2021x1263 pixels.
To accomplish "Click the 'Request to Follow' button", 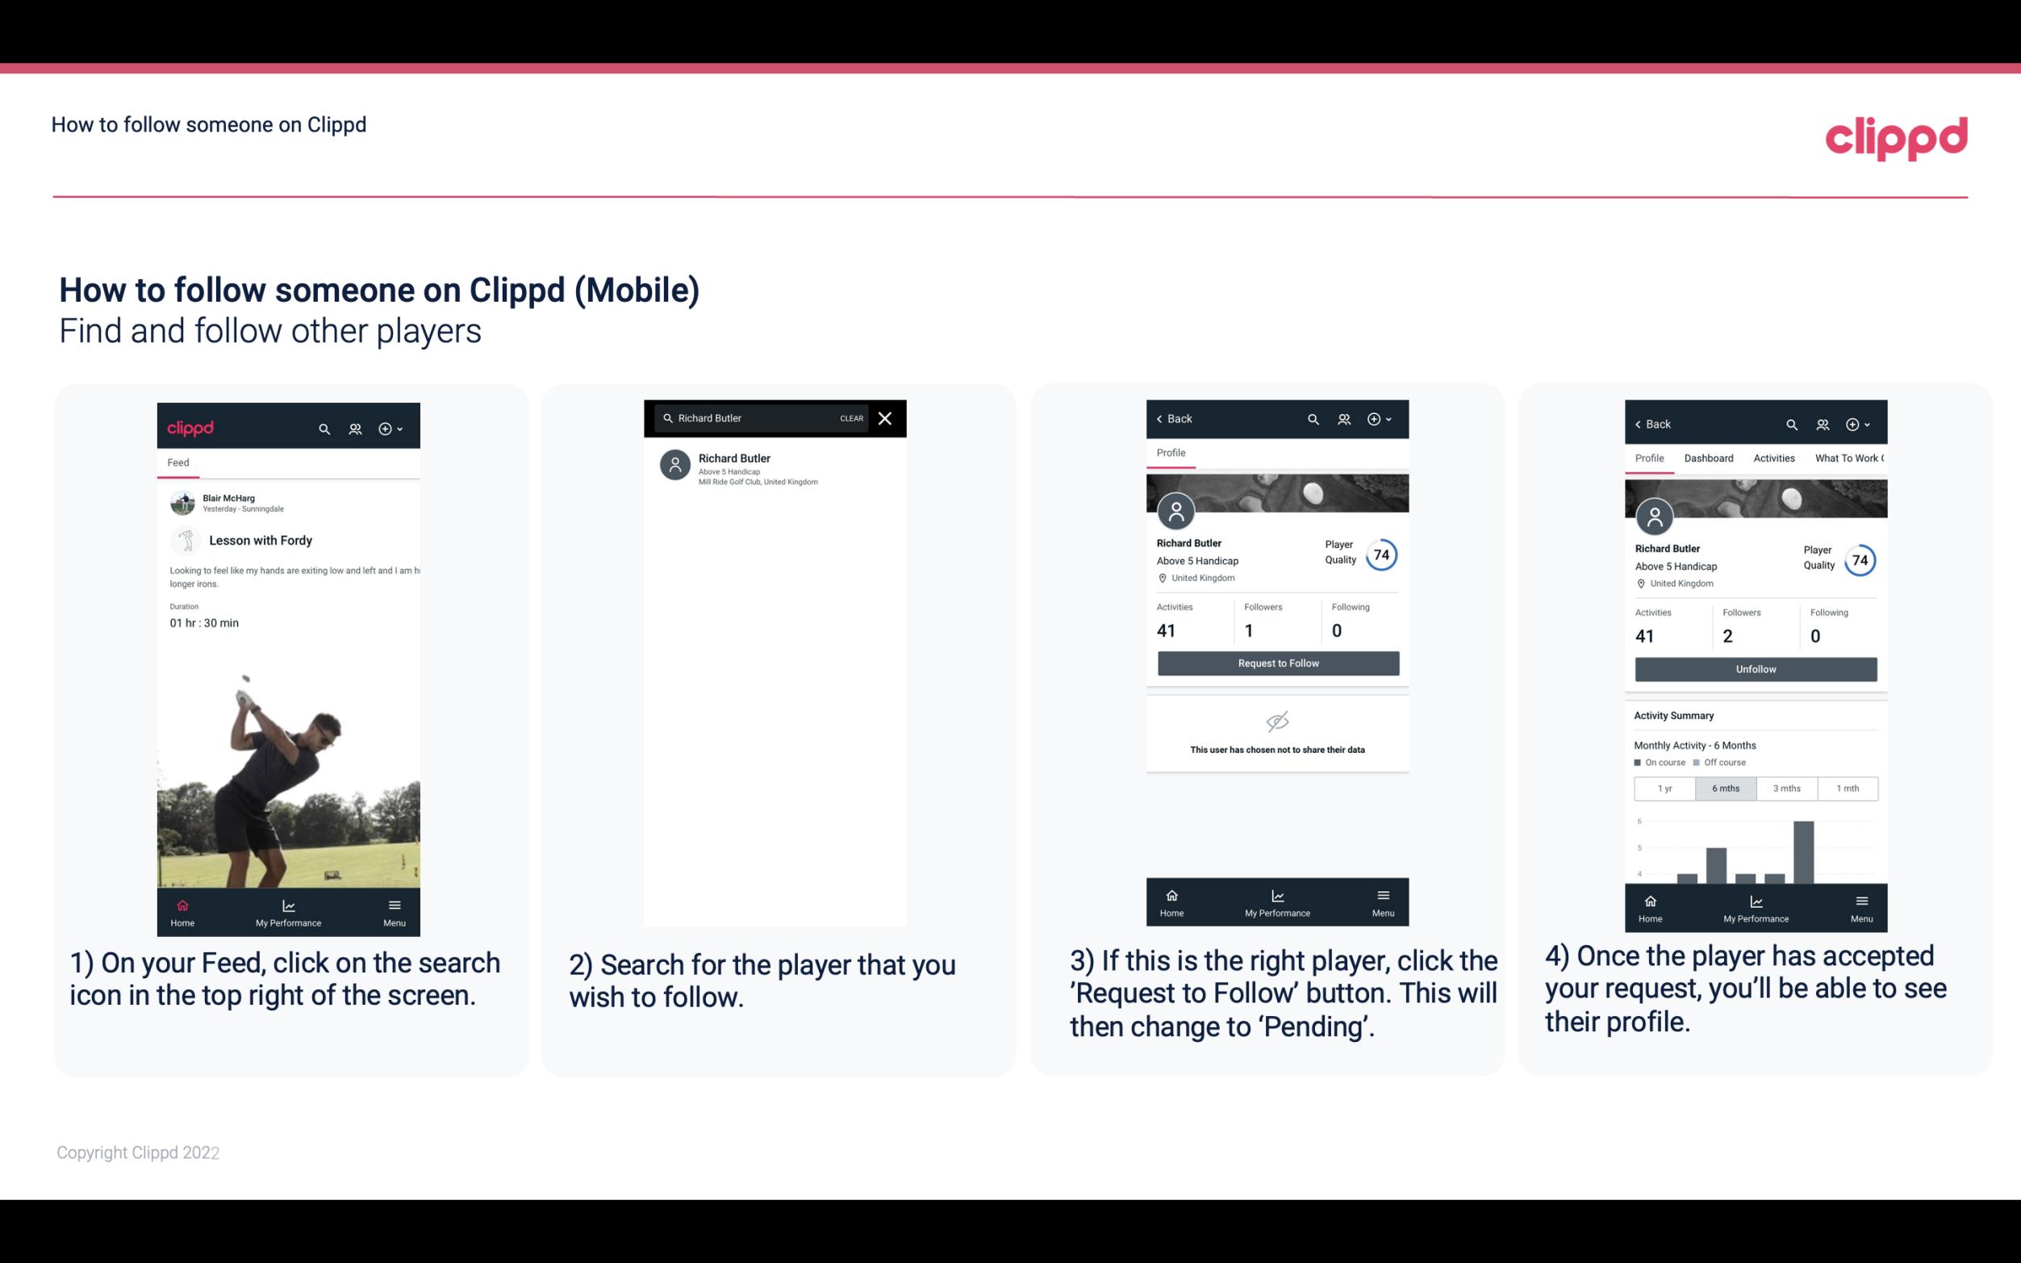I will click(x=1276, y=662).
